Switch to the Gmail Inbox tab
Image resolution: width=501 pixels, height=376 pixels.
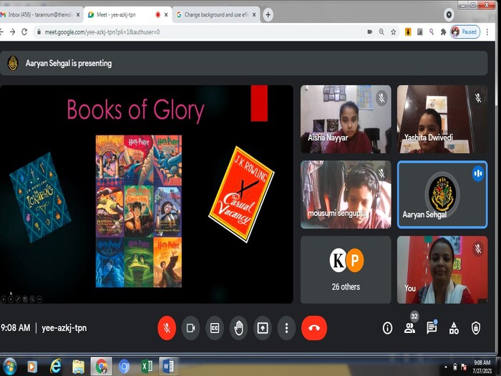point(39,15)
